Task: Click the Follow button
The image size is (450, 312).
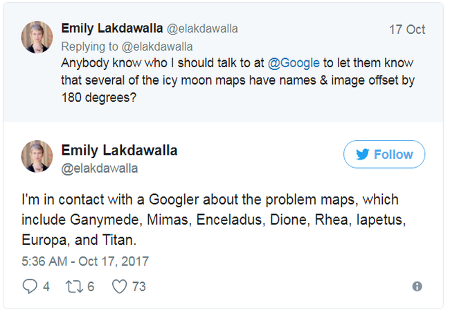Action: tap(384, 155)
